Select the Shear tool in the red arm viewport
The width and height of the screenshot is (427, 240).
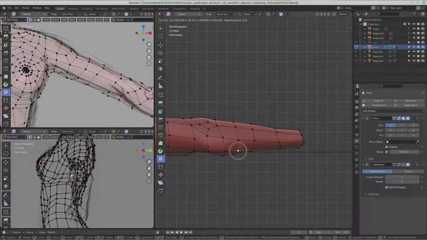point(161,182)
